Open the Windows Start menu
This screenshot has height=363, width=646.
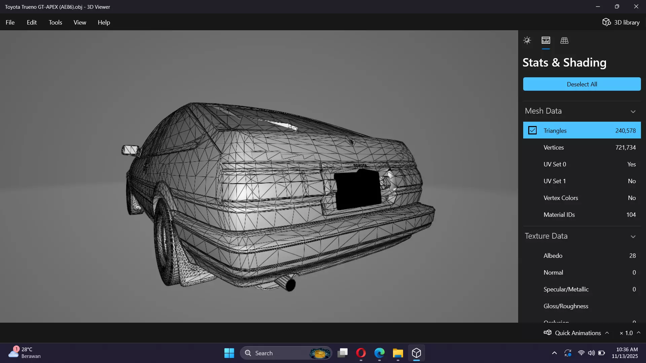click(x=229, y=353)
